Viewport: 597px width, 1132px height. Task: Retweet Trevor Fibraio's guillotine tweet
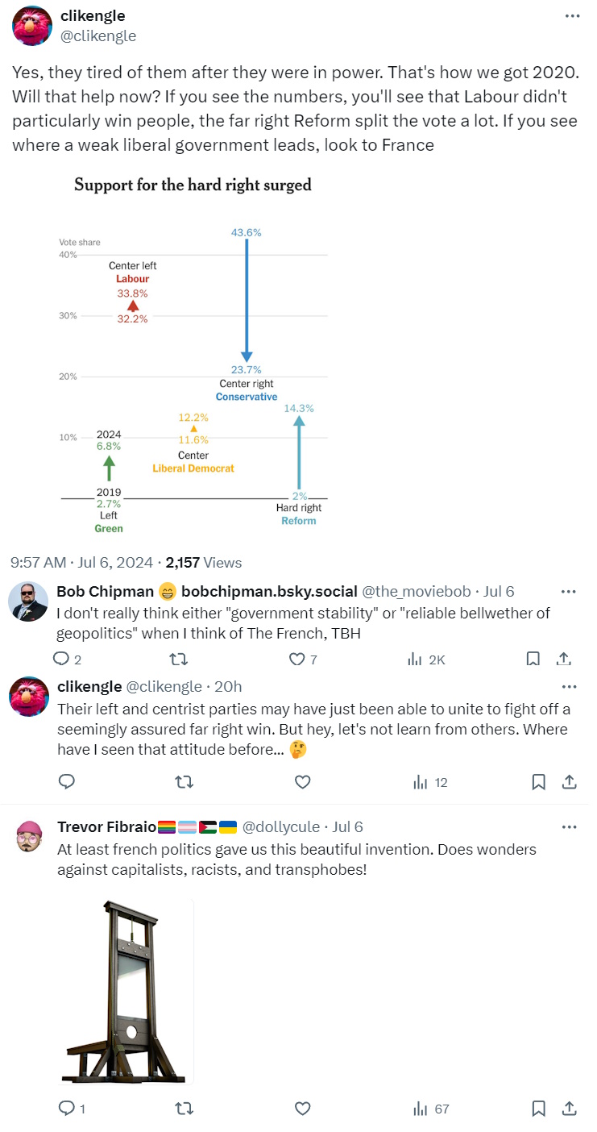[184, 1109]
